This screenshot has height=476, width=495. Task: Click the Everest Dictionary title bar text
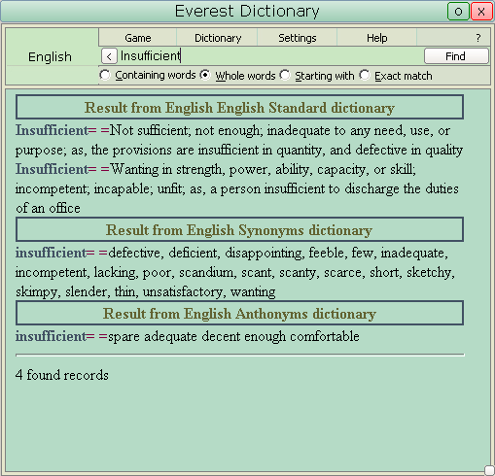(247, 11)
